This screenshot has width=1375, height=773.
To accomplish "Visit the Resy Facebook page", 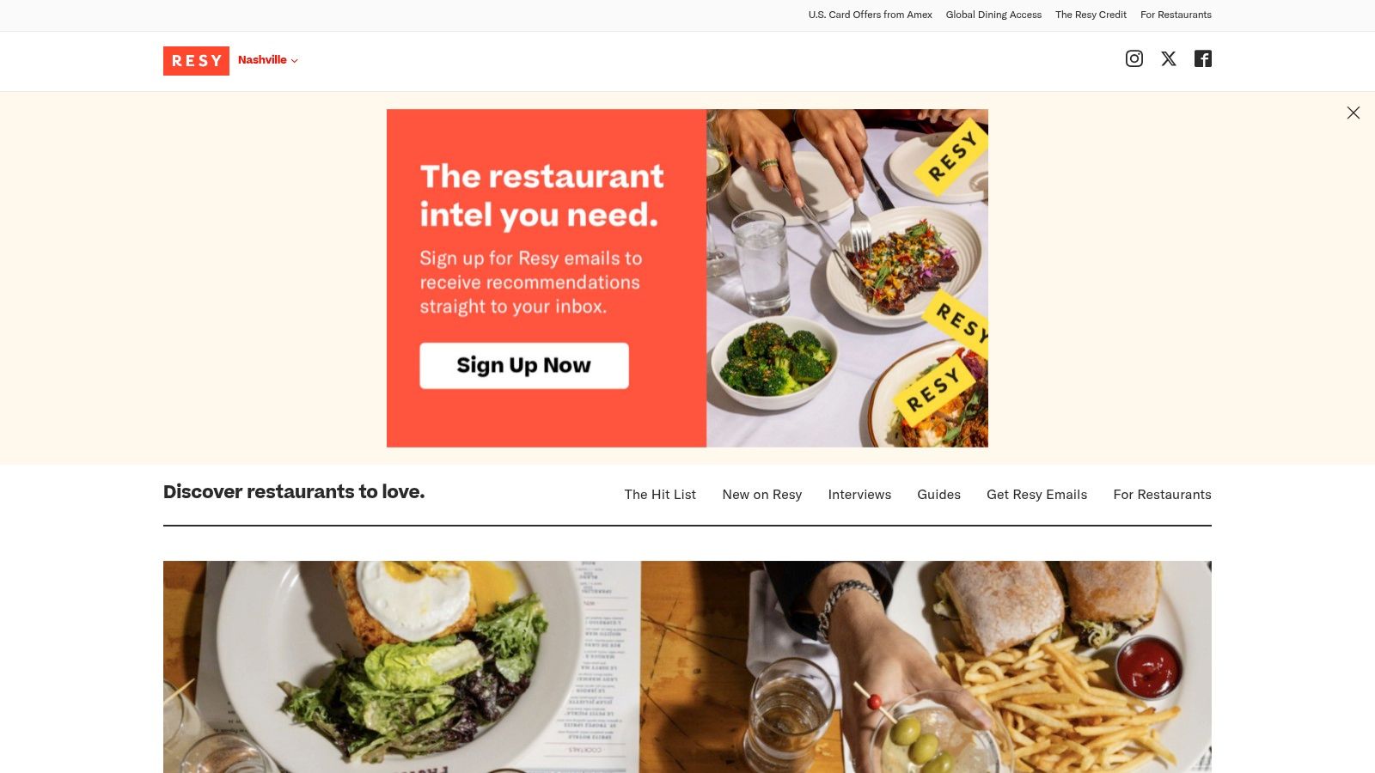I will click(1203, 58).
